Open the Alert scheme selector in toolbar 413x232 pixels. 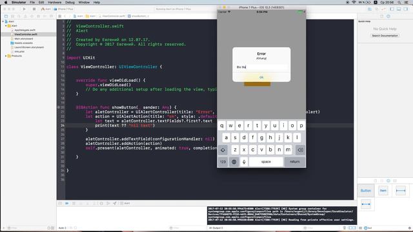point(46,9)
